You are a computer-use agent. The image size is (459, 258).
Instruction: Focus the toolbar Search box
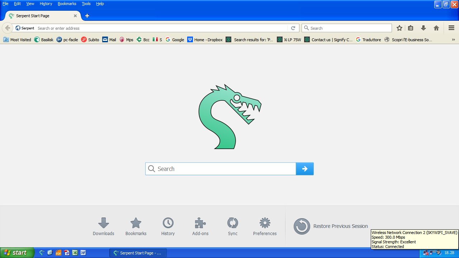347,28
